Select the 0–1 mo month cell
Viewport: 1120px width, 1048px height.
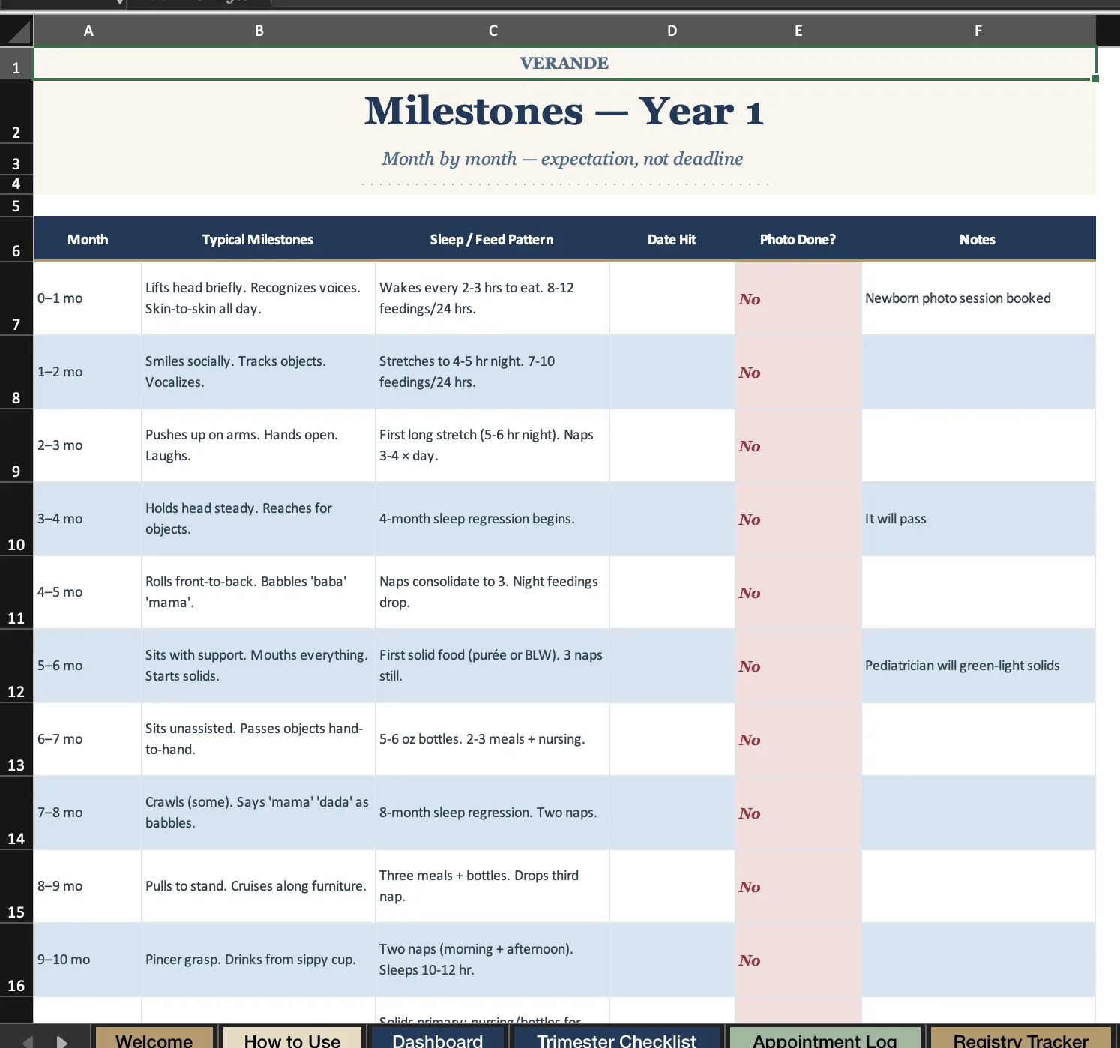(88, 298)
